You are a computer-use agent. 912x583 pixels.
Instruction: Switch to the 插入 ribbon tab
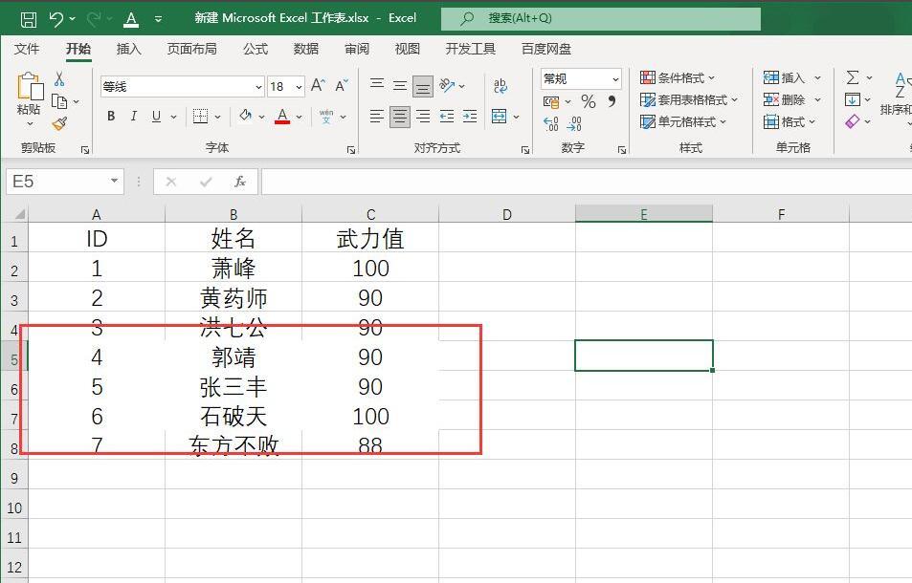(x=128, y=49)
